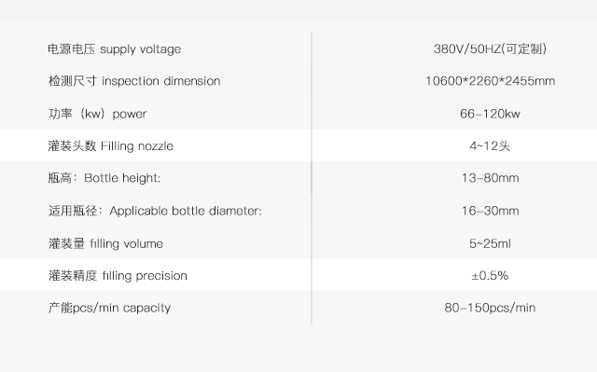Screen dimensions: 597x372
Task: Click the 电源电压 Chinese text
Action: (x=72, y=49)
